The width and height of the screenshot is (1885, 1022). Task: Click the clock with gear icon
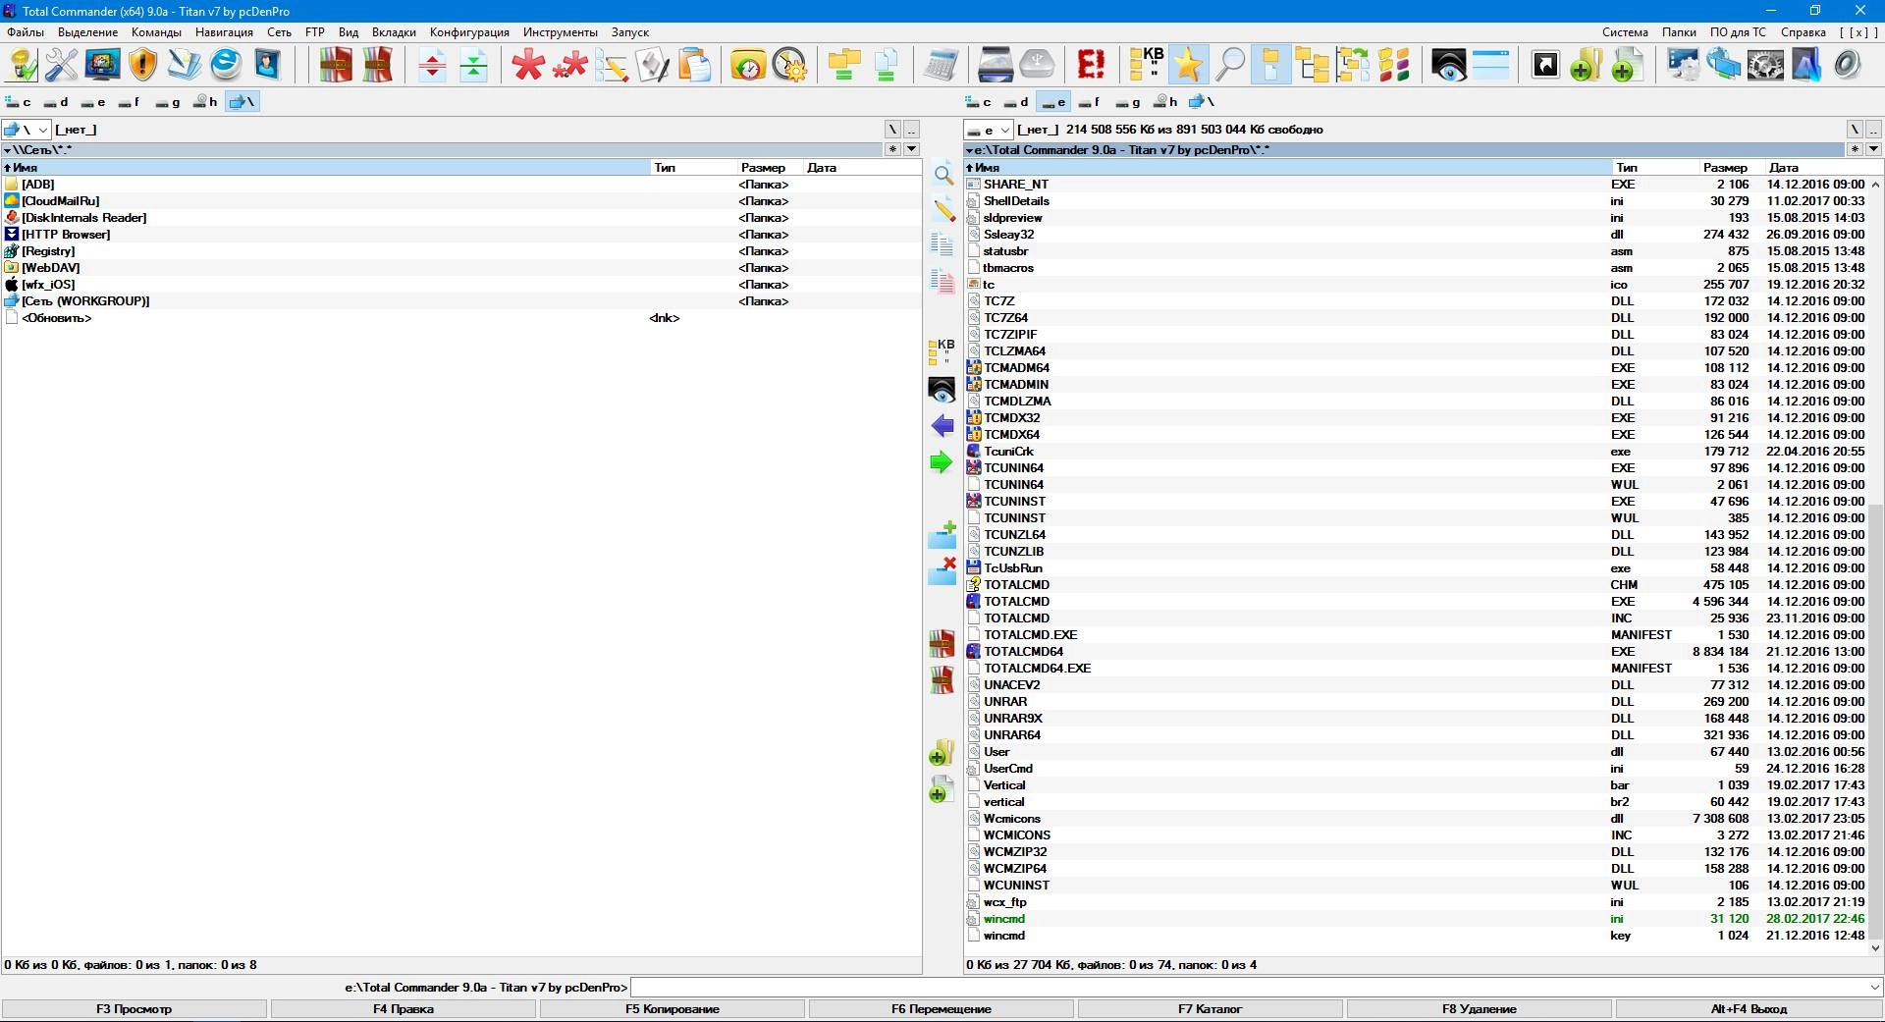pyautogui.click(x=789, y=65)
